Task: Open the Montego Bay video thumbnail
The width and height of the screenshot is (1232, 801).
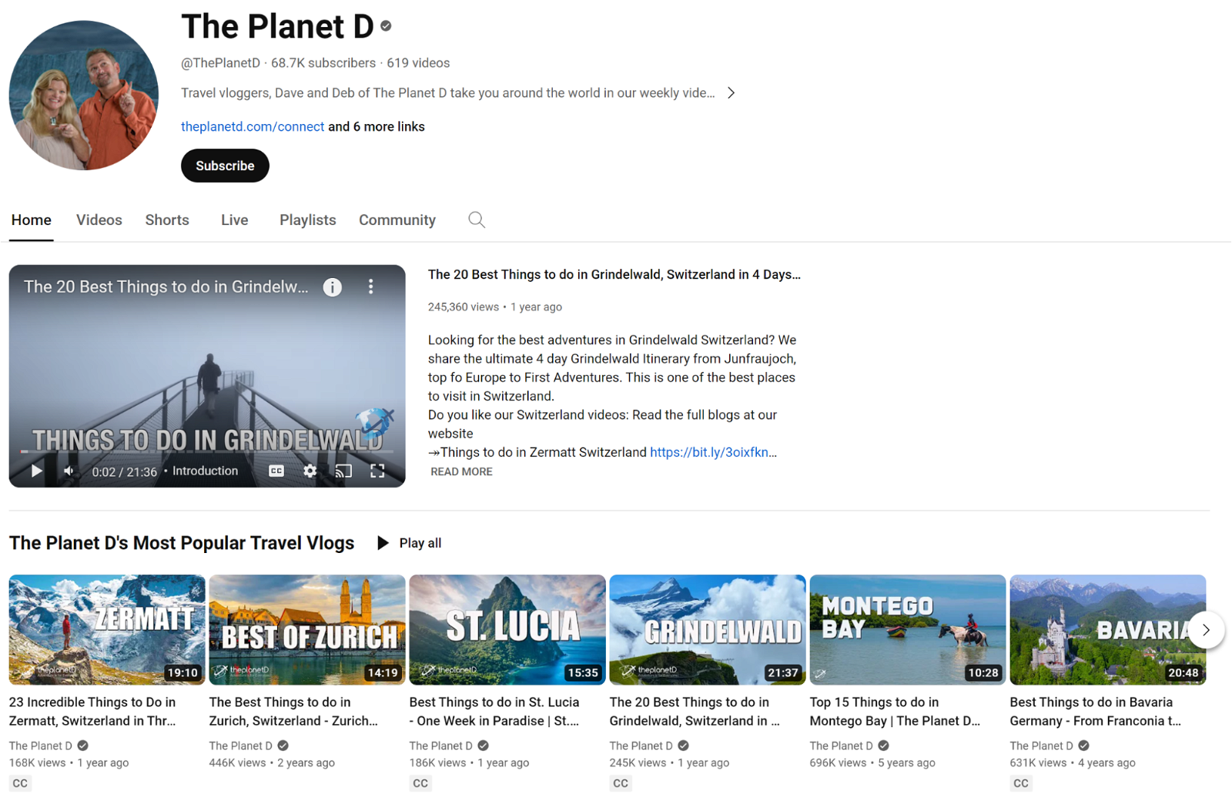Action: coord(907,629)
